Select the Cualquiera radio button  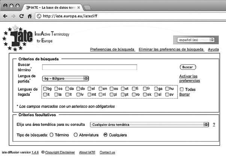pos(105,135)
